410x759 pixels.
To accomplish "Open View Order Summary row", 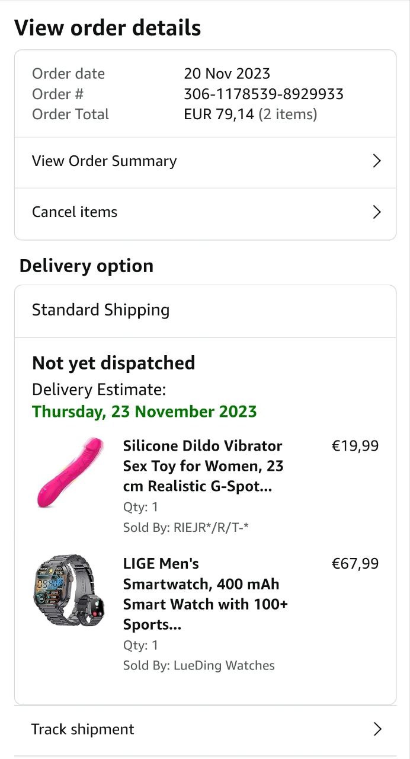I will click(x=104, y=161).
